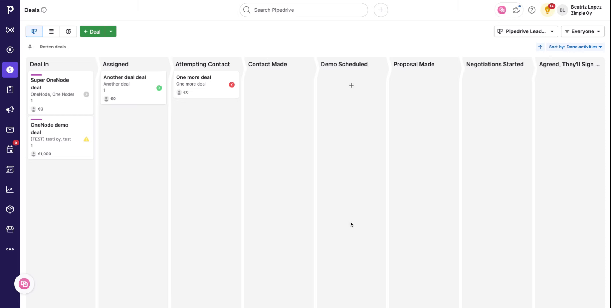
Task: Click the Contact Made stage header
Action: (268, 64)
